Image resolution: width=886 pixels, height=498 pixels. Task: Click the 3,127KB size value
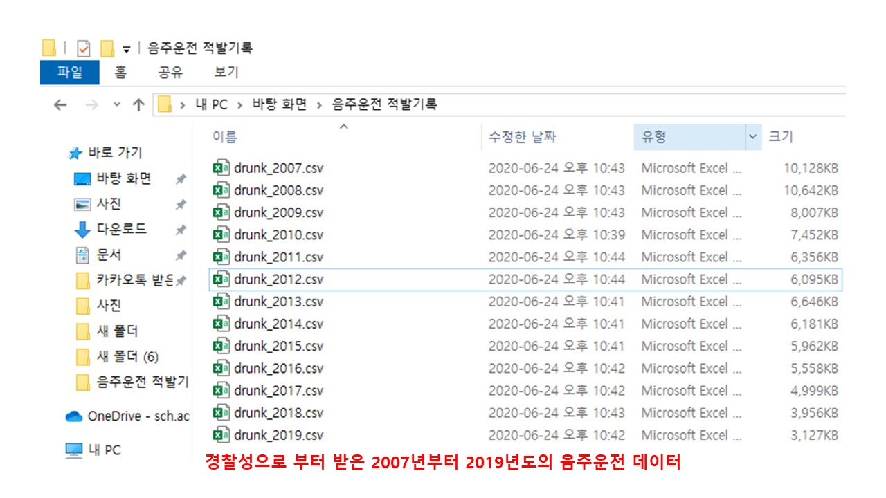click(x=815, y=435)
